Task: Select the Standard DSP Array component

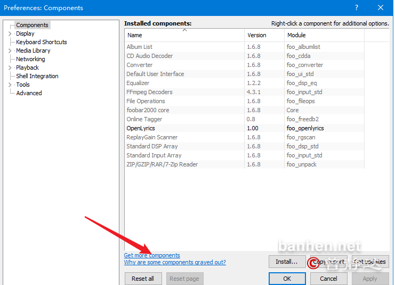Action: coord(244,146)
